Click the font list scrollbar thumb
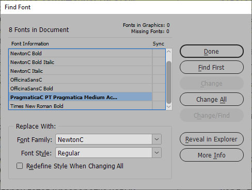This screenshot has width=252, height=190. [x=169, y=82]
